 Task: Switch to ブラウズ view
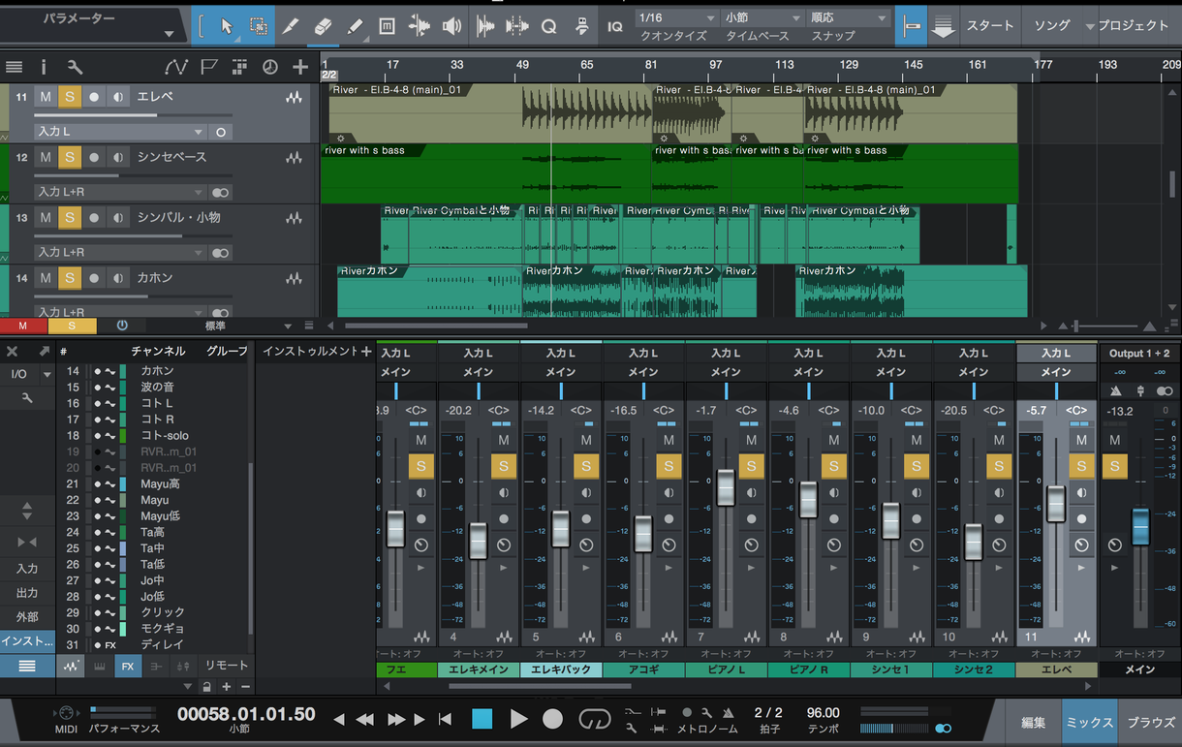(1150, 722)
